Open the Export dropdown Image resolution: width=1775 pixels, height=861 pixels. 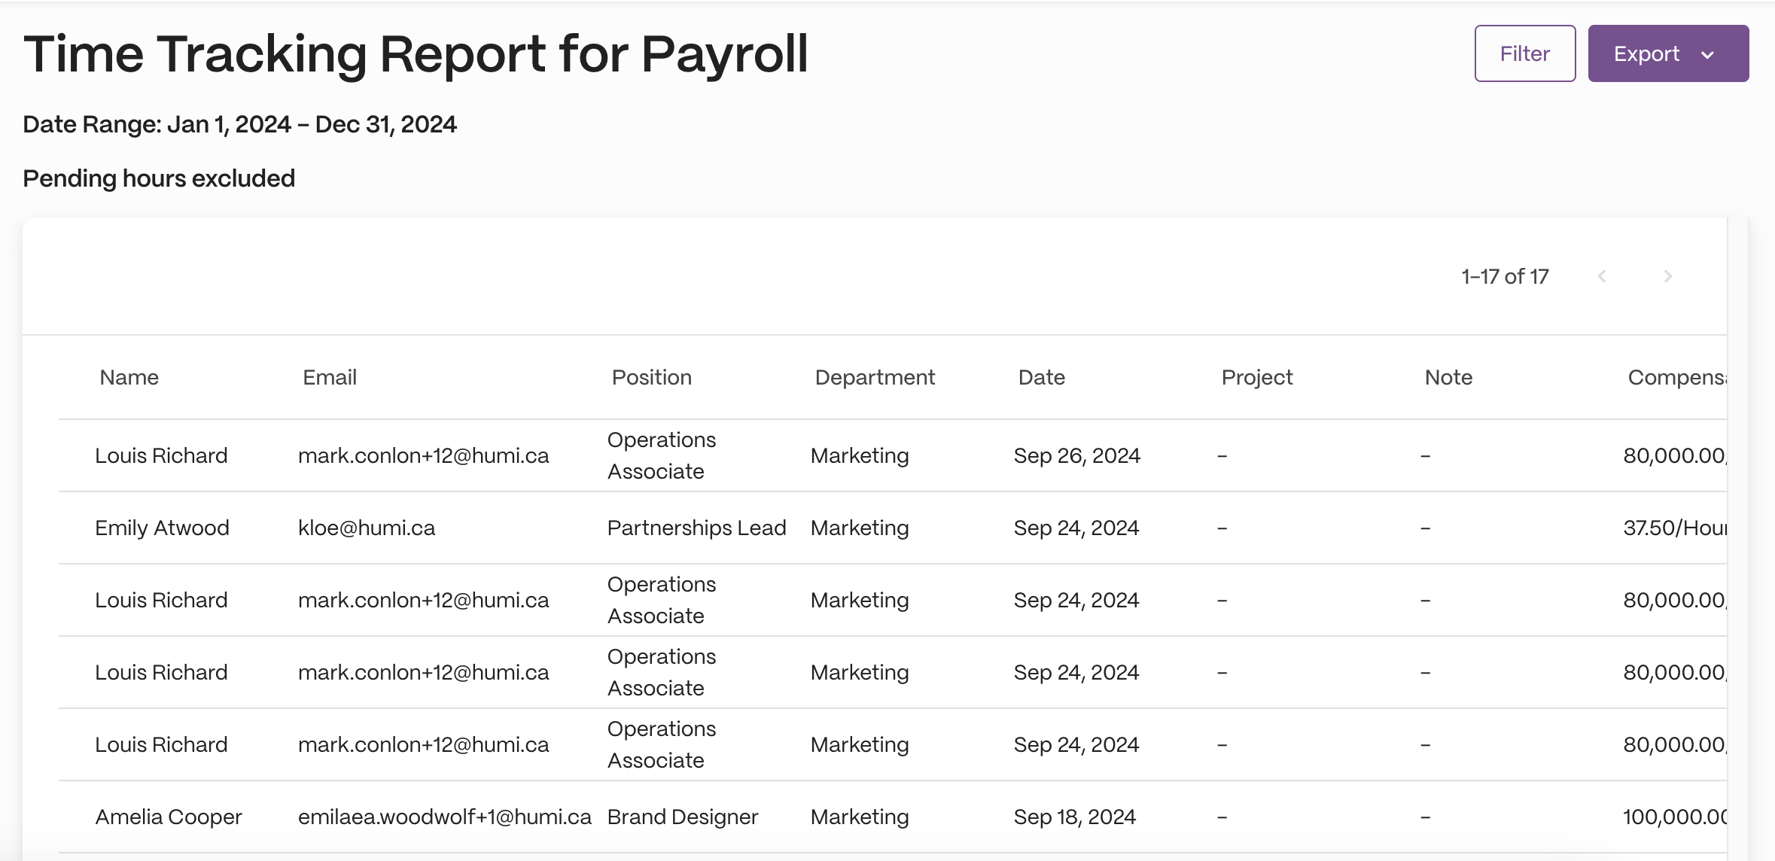pyautogui.click(x=1668, y=53)
